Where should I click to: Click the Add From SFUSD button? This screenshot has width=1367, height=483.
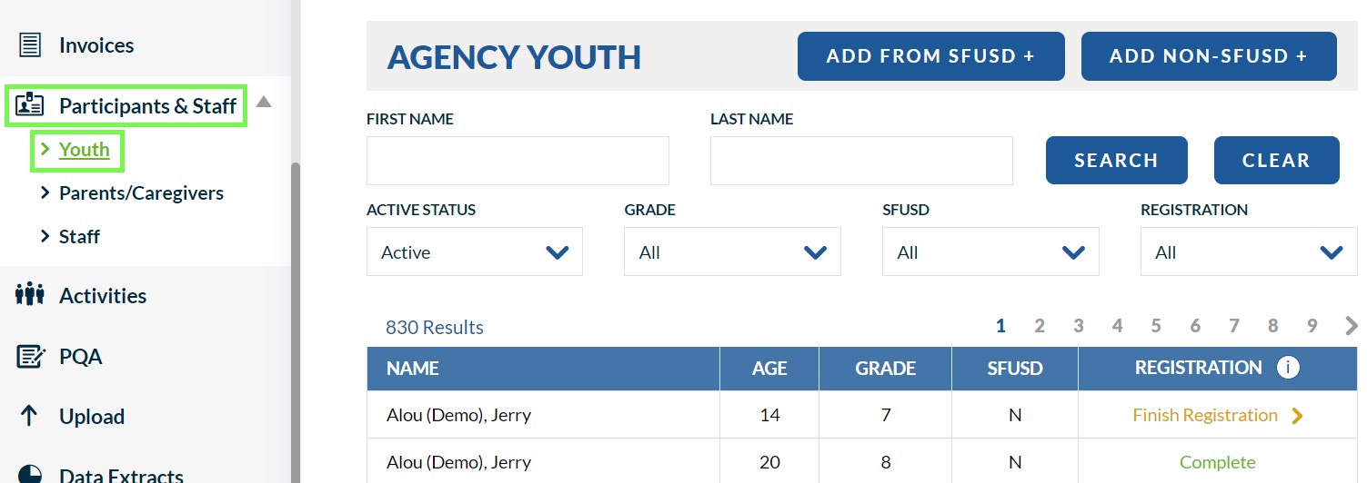coord(931,56)
